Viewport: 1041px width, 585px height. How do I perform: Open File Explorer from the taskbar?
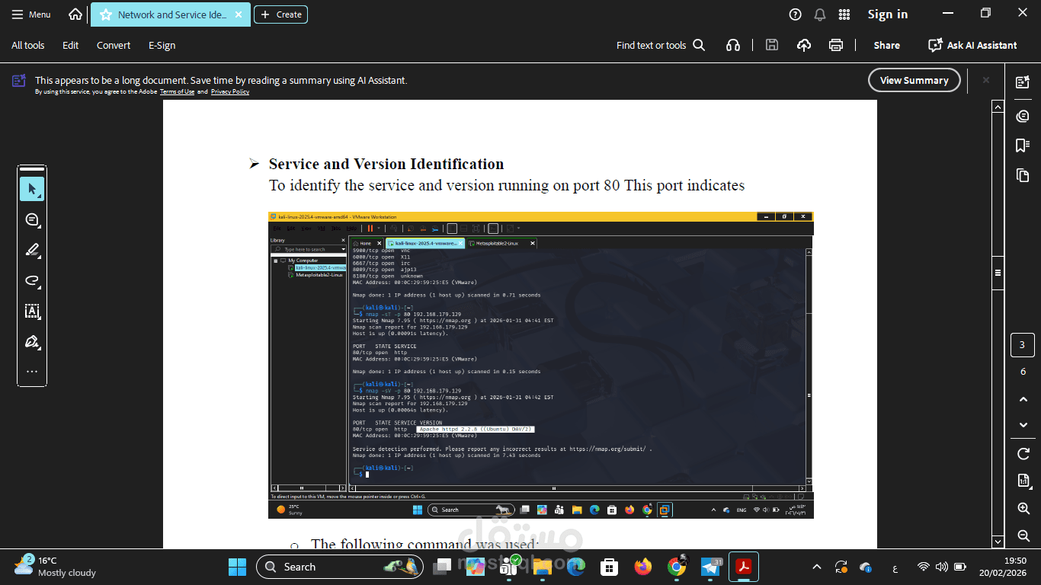(542, 567)
